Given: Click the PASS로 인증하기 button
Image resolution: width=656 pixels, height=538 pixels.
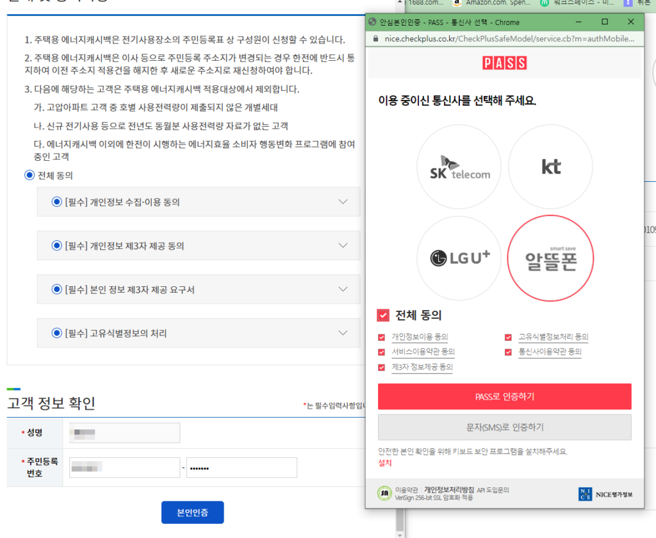Looking at the screenshot, I should (x=505, y=396).
